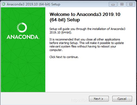Viewport: 137px width, 105px height.
Task: Close the setup window with the X
Action: point(131,4)
